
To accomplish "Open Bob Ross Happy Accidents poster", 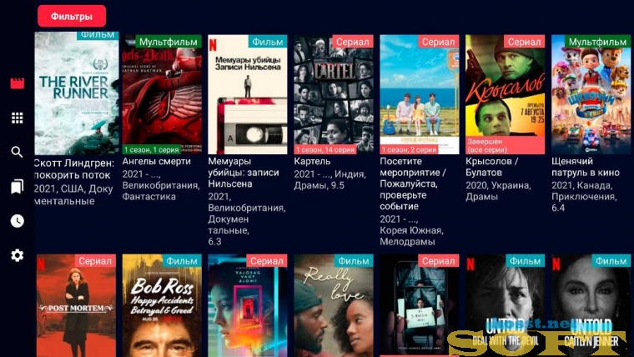I will 162,305.
